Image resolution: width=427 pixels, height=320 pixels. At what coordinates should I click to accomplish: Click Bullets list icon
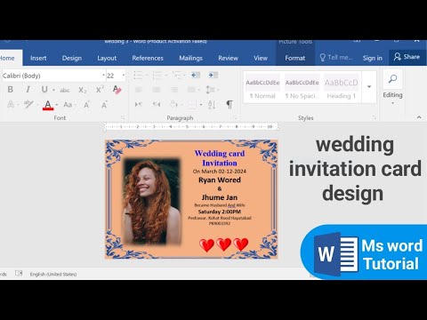pos(138,75)
